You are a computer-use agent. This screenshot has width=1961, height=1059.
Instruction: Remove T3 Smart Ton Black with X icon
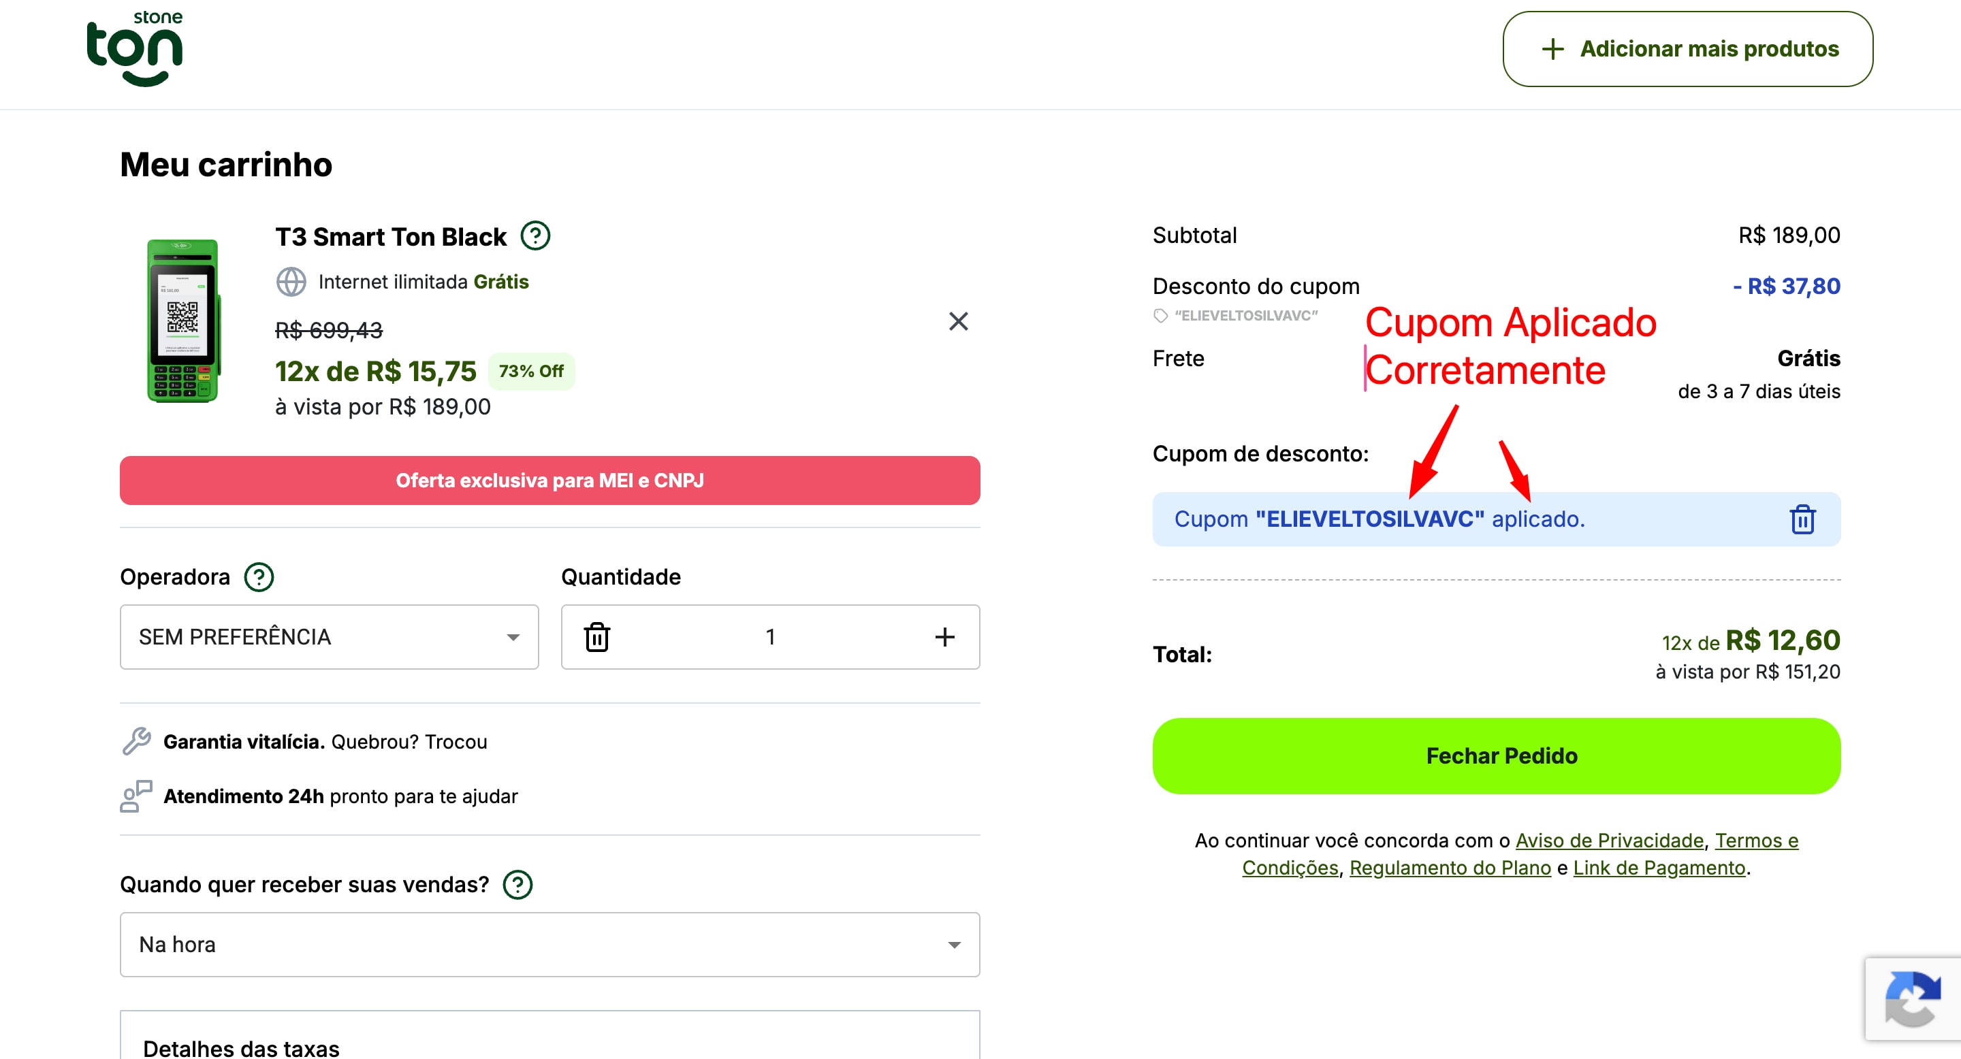[959, 321]
